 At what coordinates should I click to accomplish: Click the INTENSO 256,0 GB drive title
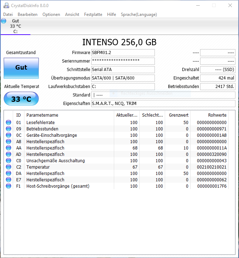click(119, 42)
